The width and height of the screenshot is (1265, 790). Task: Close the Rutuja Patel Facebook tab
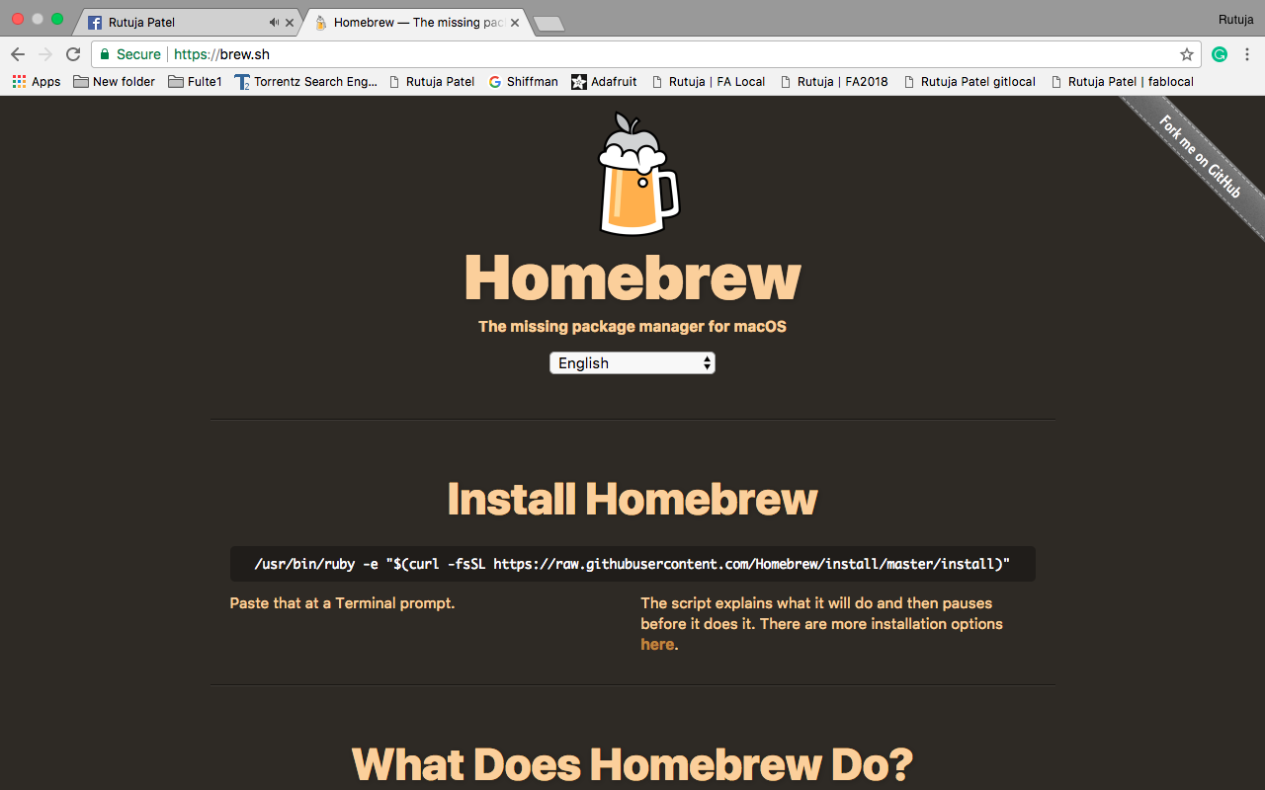[290, 22]
